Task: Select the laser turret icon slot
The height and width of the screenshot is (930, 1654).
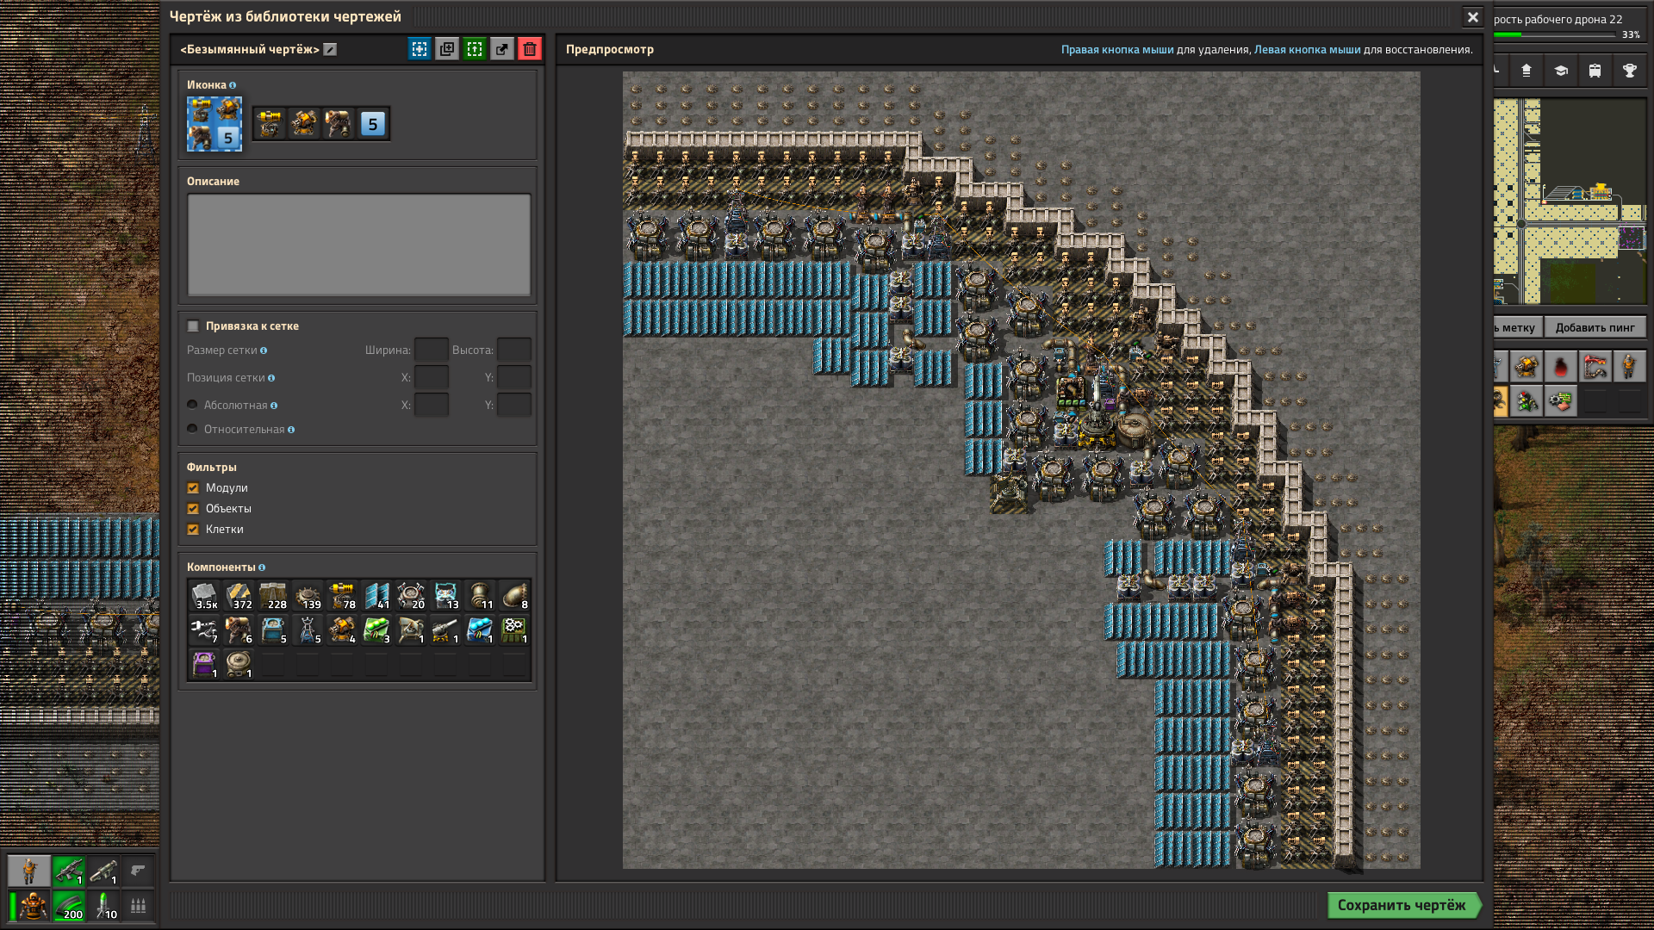Action: (270, 124)
